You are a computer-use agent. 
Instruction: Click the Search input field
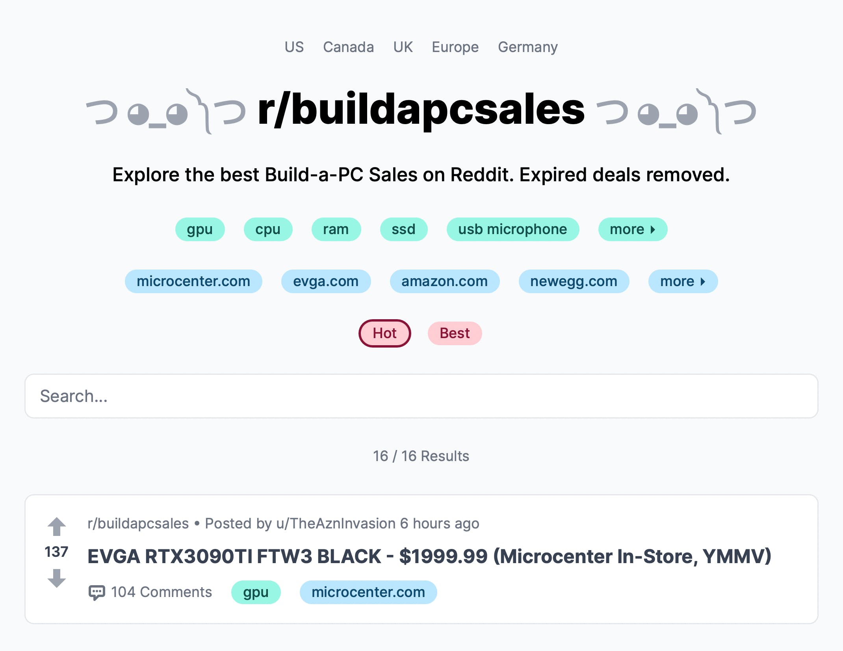[x=421, y=396]
